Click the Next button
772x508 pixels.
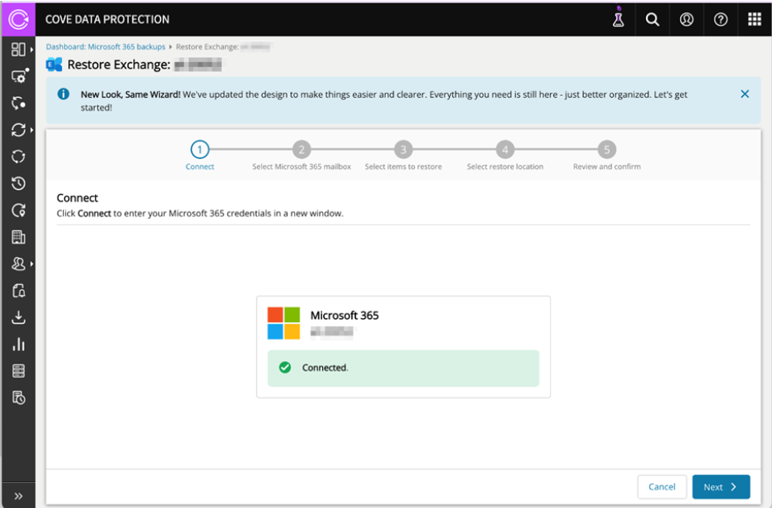[x=721, y=487]
